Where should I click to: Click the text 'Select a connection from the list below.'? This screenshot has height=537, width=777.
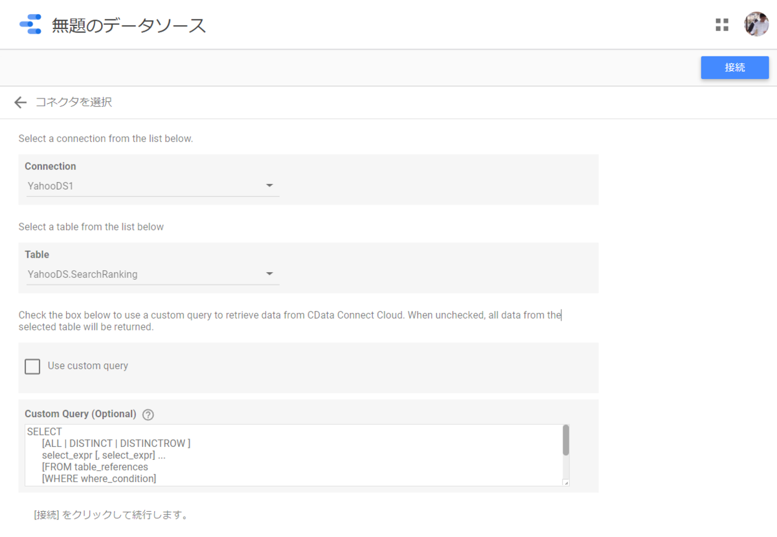pyautogui.click(x=106, y=139)
